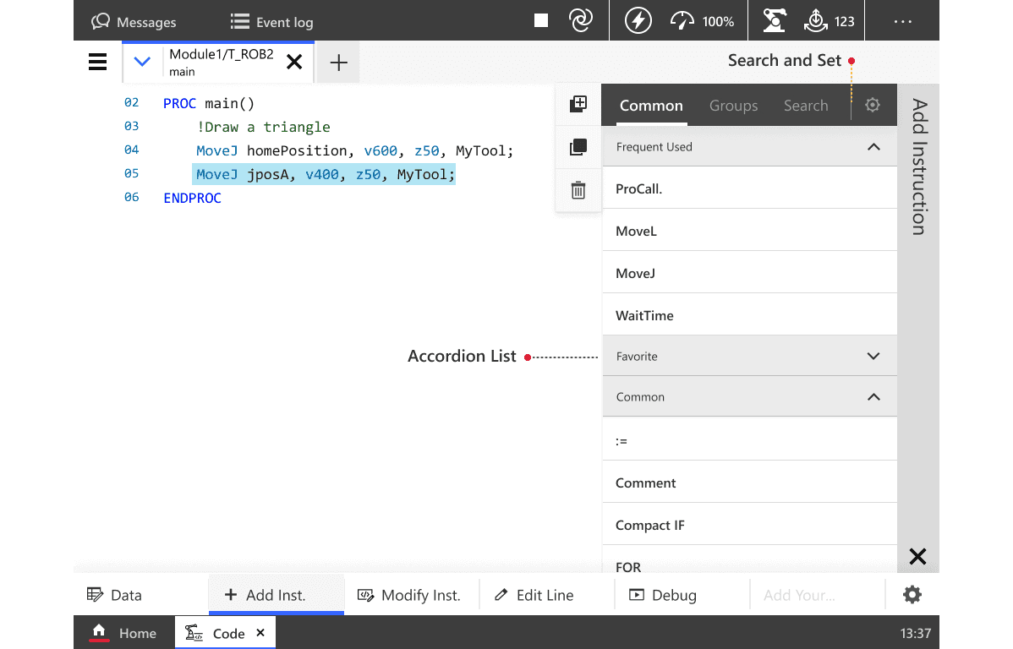The image size is (1013, 649).
Task: Click the clock showing 13:37
Action: (915, 633)
